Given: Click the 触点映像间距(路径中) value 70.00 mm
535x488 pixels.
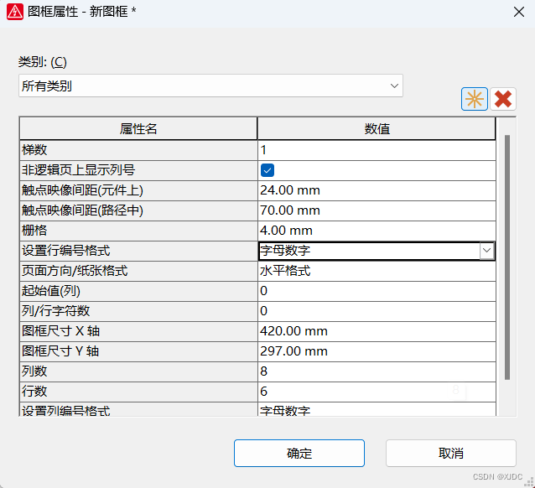Looking at the screenshot, I should [376, 210].
